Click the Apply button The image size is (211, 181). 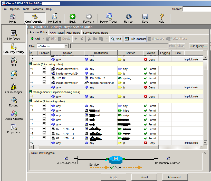[113, 177]
